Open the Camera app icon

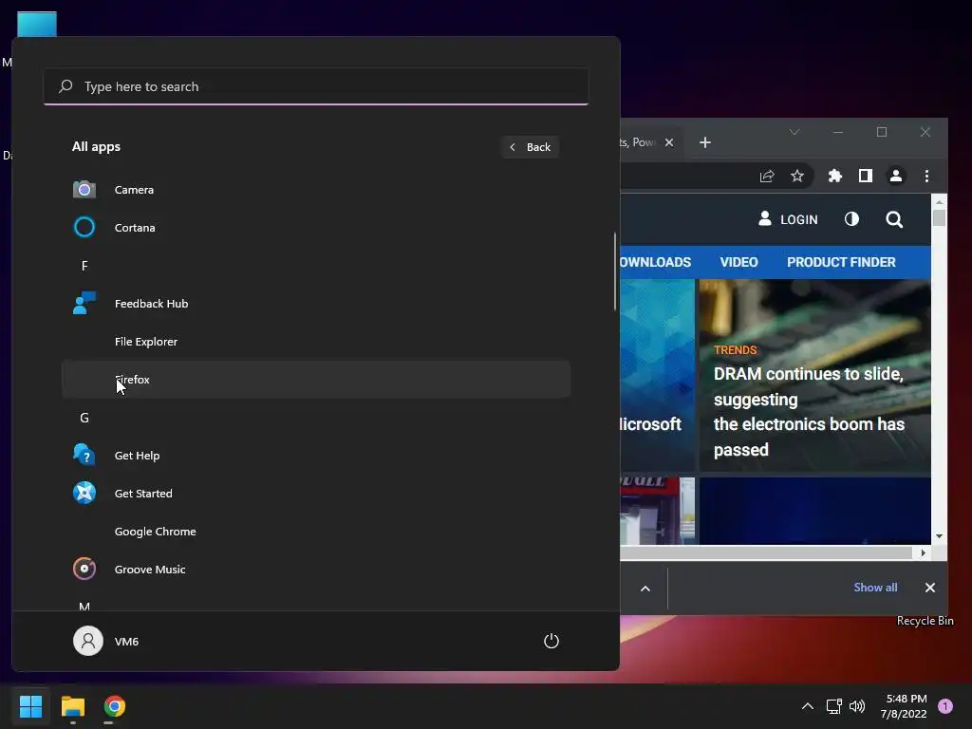click(x=84, y=190)
